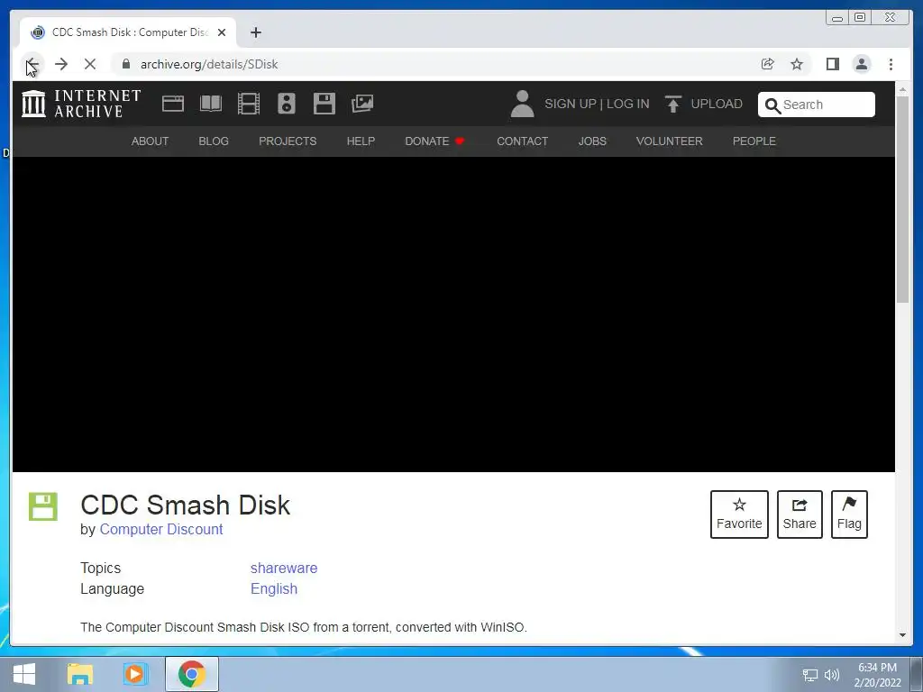Bookmark this tab with star icon
The width and height of the screenshot is (923, 692).
pos(797,64)
